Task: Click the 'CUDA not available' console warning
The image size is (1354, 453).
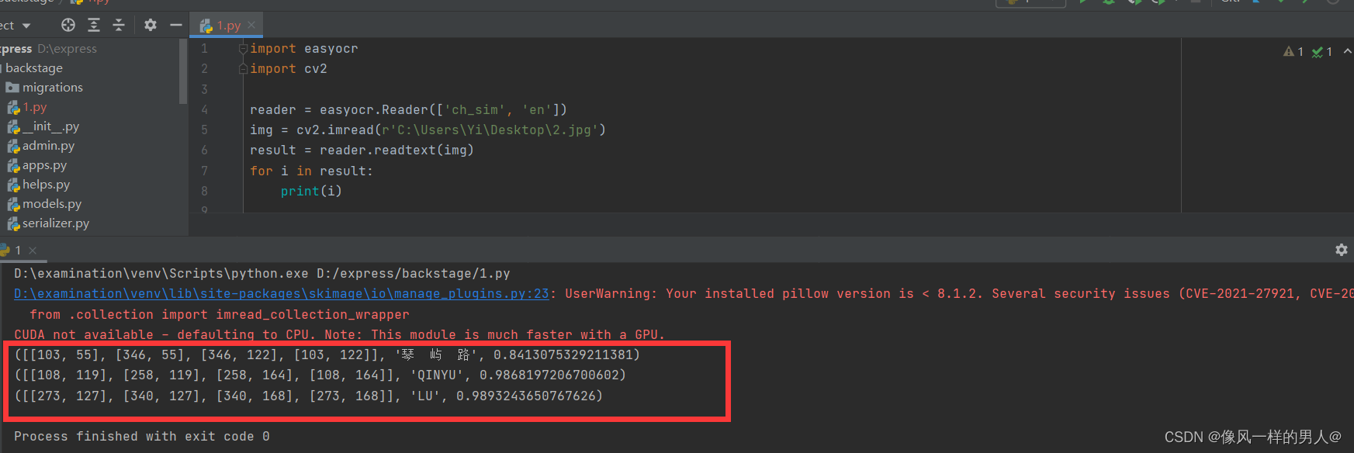Action: 340,334
